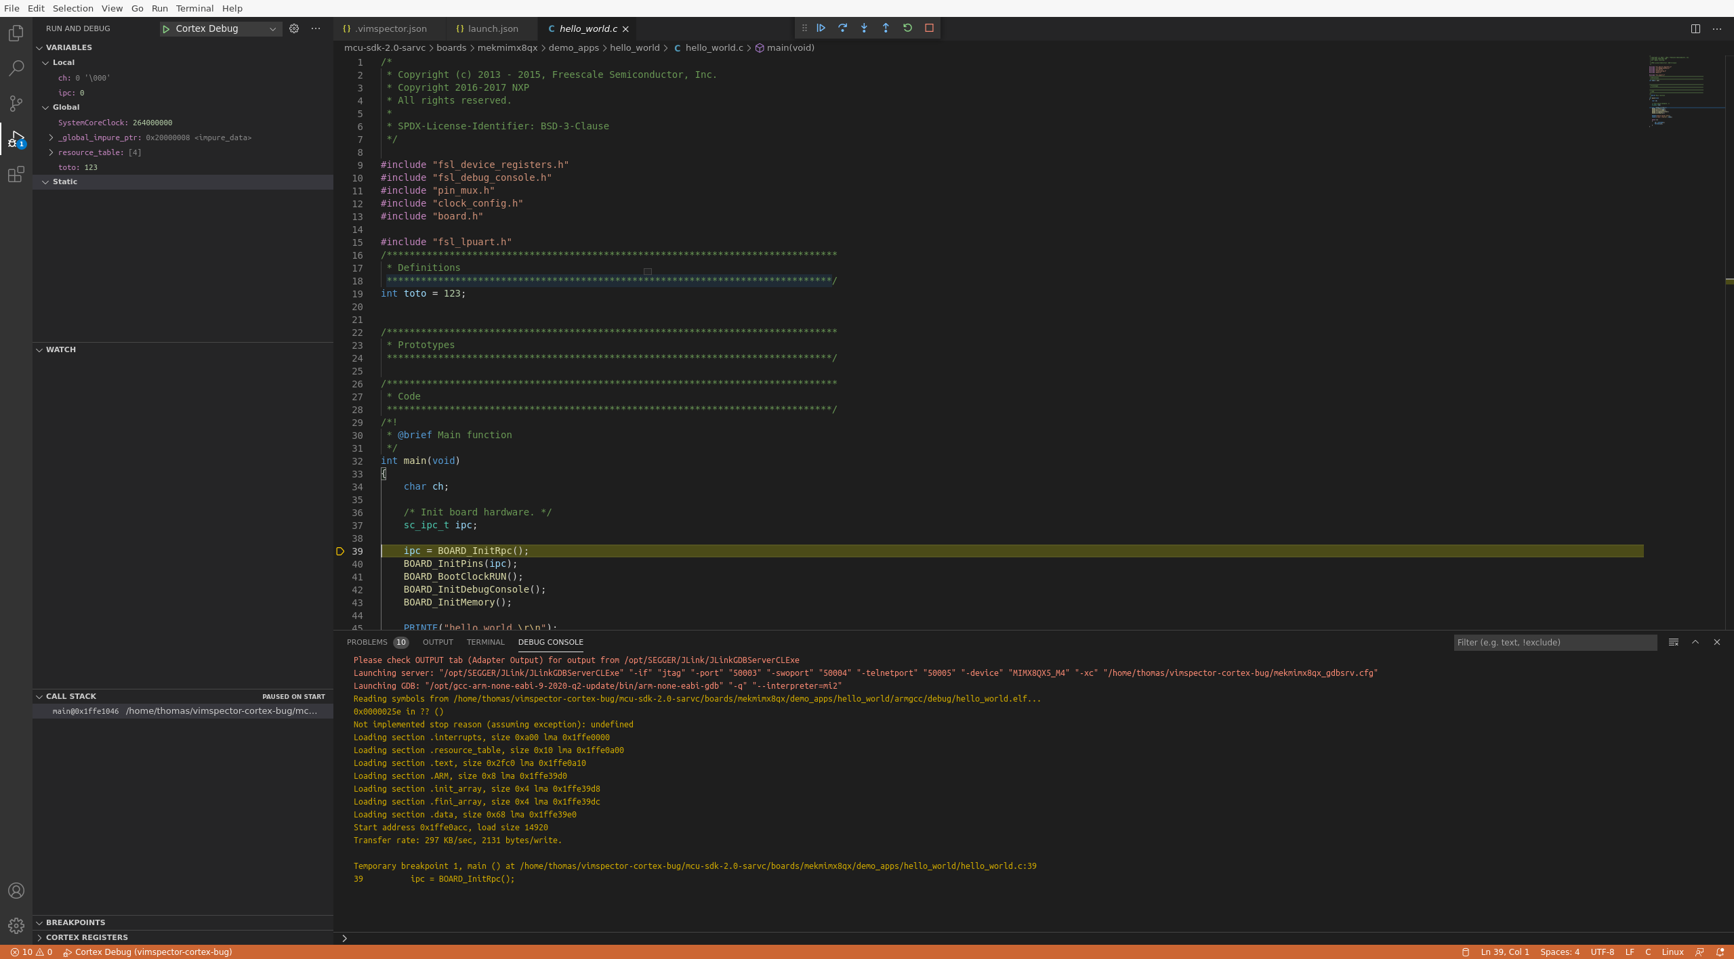Expand the _global_impure_ptr variable
Image resolution: width=1734 pixels, height=959 pixels.
tap(51, 137)
